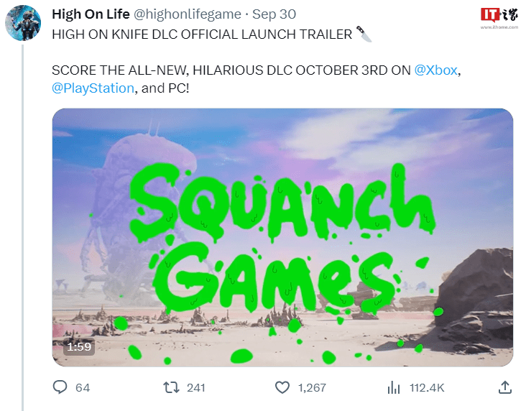526x411 pixels.
Task: Open the High On Life profile avatar
Action: point(23,23)
